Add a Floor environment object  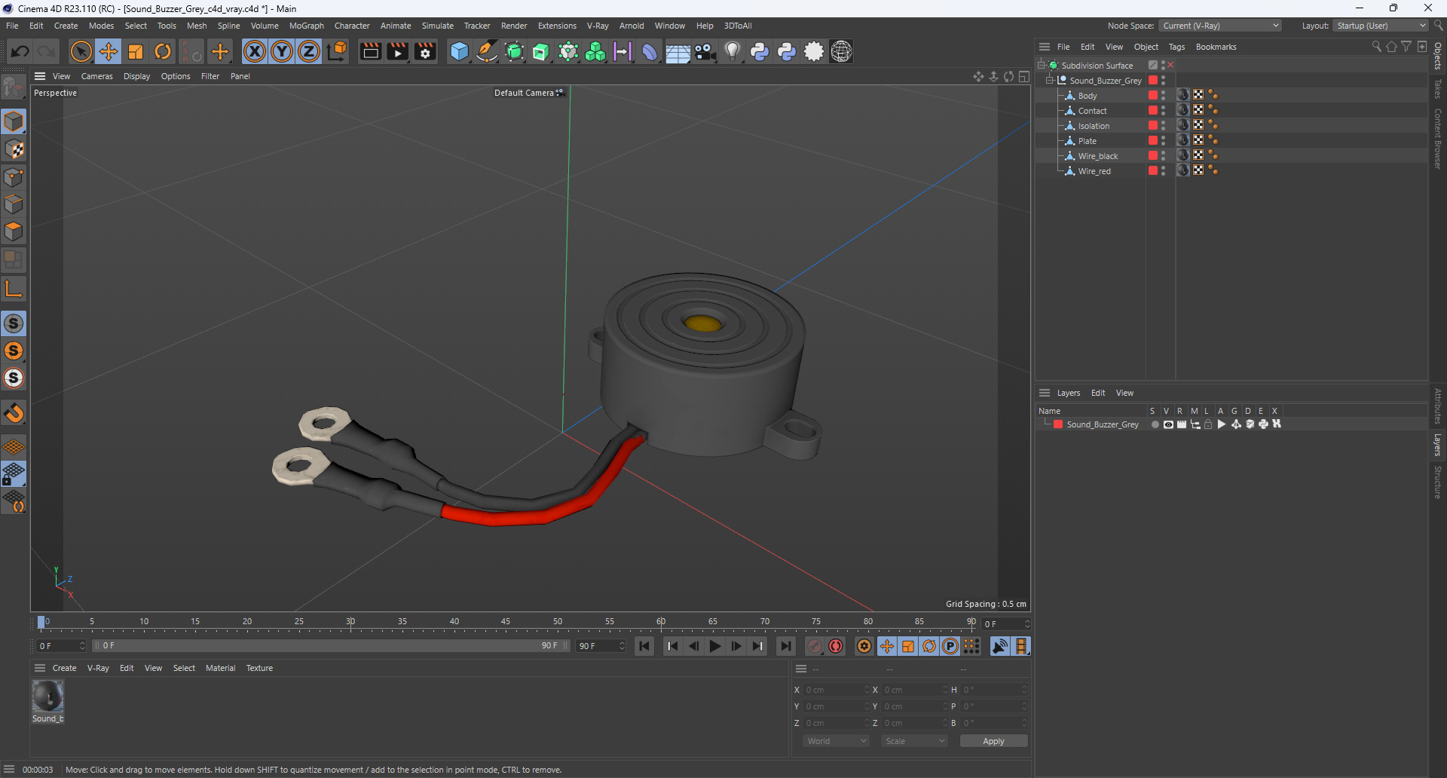click(678, 51)
